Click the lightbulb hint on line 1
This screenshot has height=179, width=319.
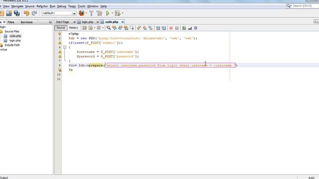click(x=60, y=34)
